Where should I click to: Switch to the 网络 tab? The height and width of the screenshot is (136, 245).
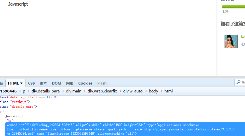click(x=70, y=83)
